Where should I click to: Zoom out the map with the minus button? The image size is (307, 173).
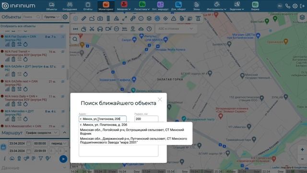coord(302,159)
